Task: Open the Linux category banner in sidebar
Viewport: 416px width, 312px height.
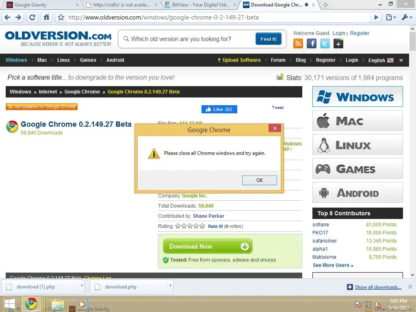Action: click(357, 145)
